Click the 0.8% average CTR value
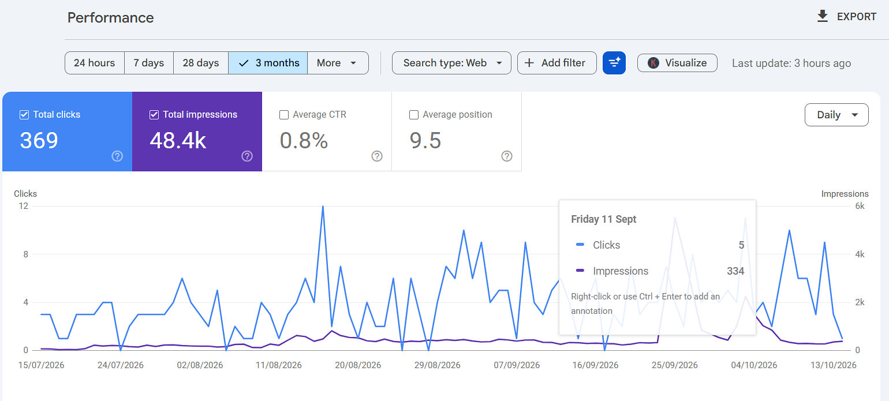 coord(304,140)
